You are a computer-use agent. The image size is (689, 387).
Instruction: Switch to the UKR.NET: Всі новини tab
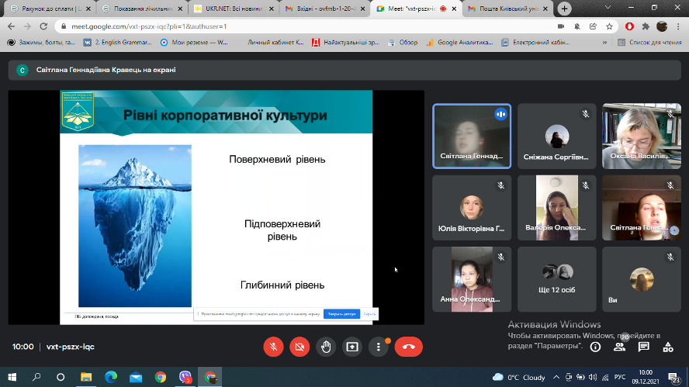[234, 9]
